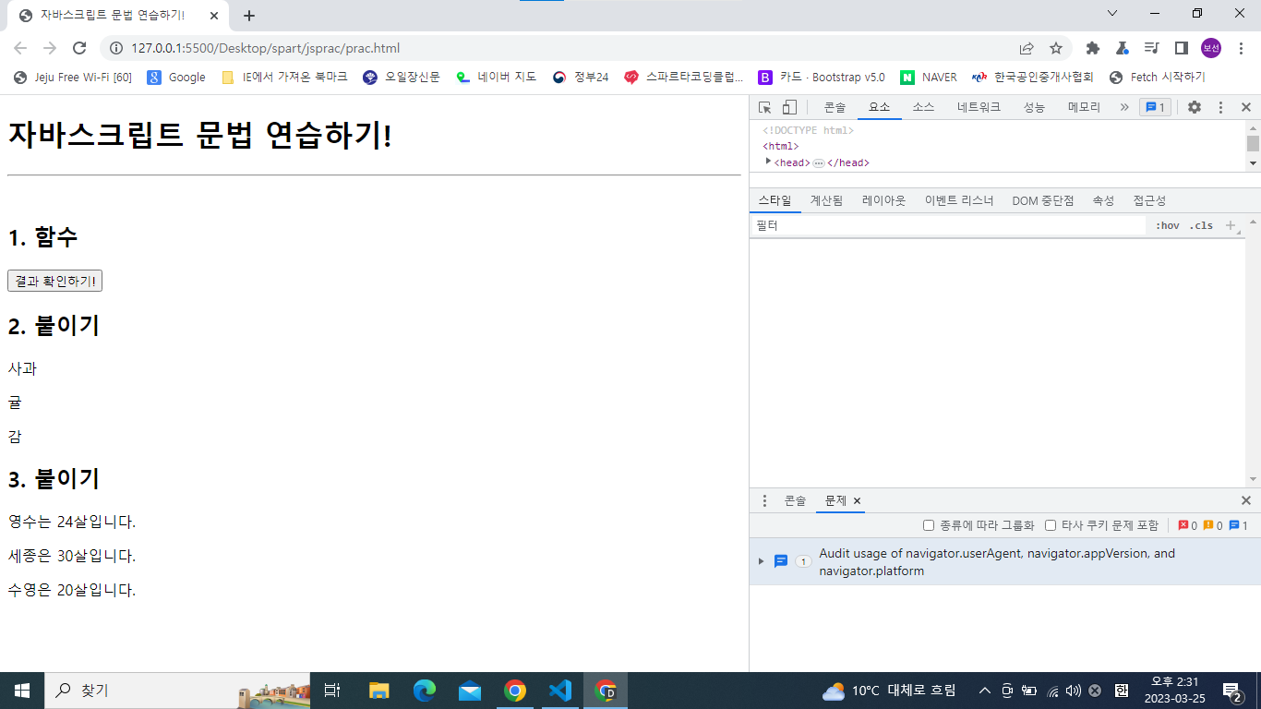Image resolution: width=1261 pixels, height=709 pixels.
Task: Click the blue improvements count icon in issues bar
Action: [1234, 525]
